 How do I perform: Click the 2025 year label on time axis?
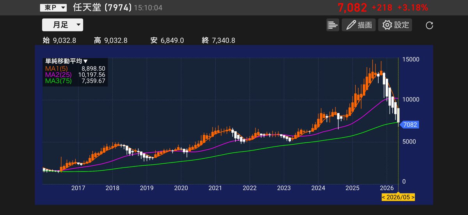pyautogui.click(x=353, y=188)
